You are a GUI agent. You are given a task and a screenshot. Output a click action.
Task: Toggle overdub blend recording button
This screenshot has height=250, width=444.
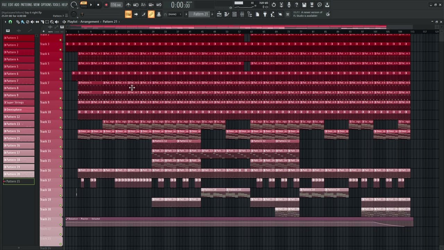[151, 5]
